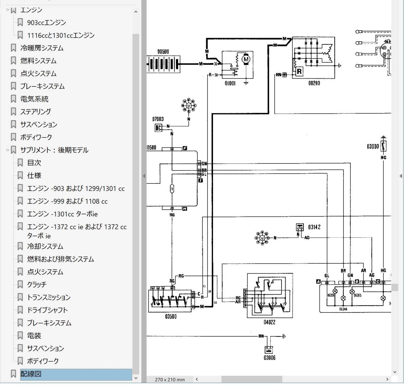The height and width of the screenshot is (390, 407).
Task: Click the horizontal scrollbar thumb
Action: point(252,379)
